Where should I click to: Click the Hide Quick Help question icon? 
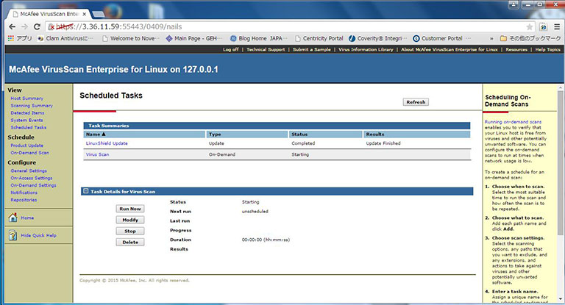13,234
